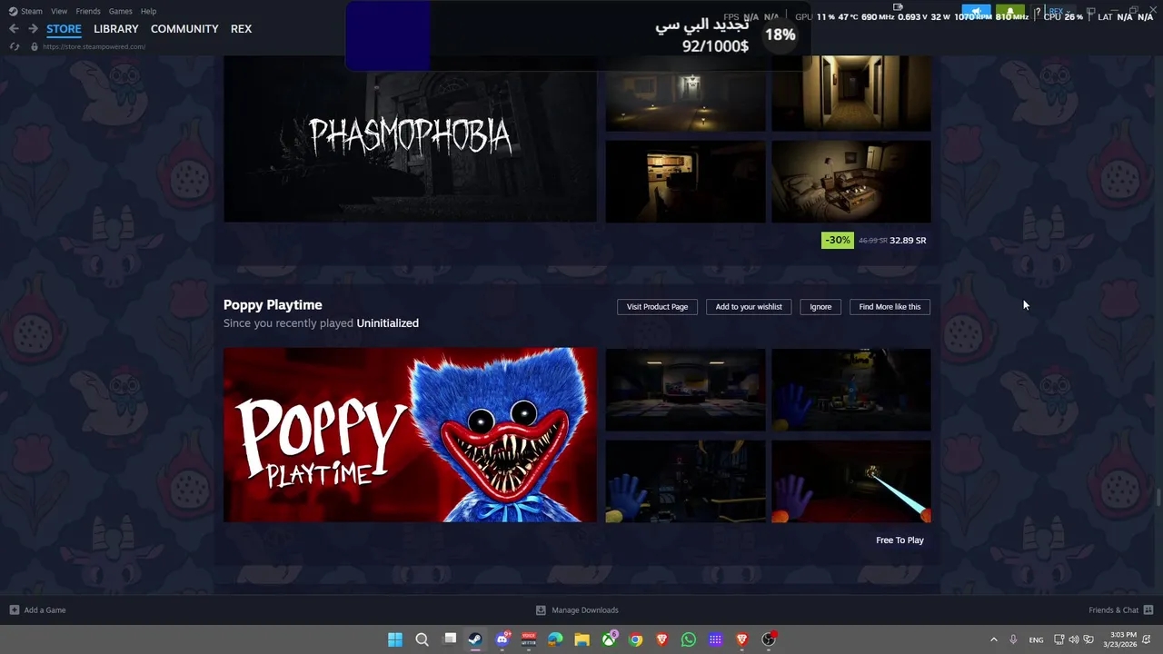The width and height of the screenshot is (1163, 654).
Task: Click Visit Product Page for Poppy Playtime
Action: pos(657,307)
